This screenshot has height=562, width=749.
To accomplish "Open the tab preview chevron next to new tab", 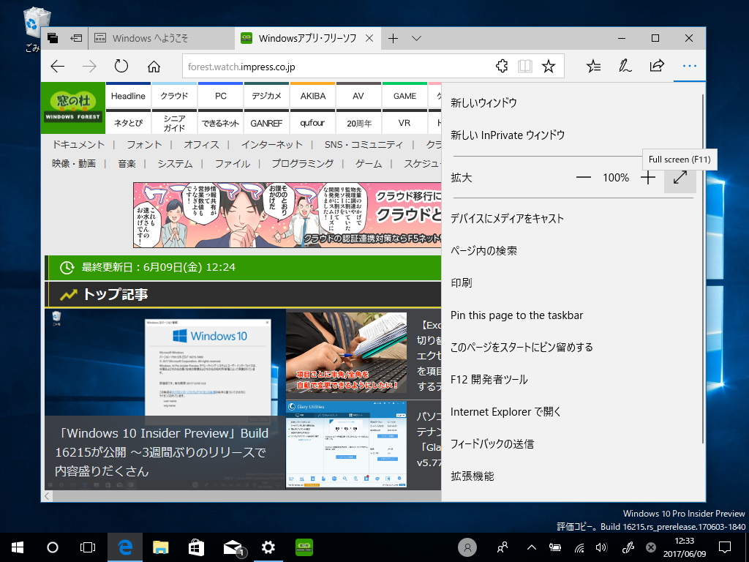I will click(415, 38).
